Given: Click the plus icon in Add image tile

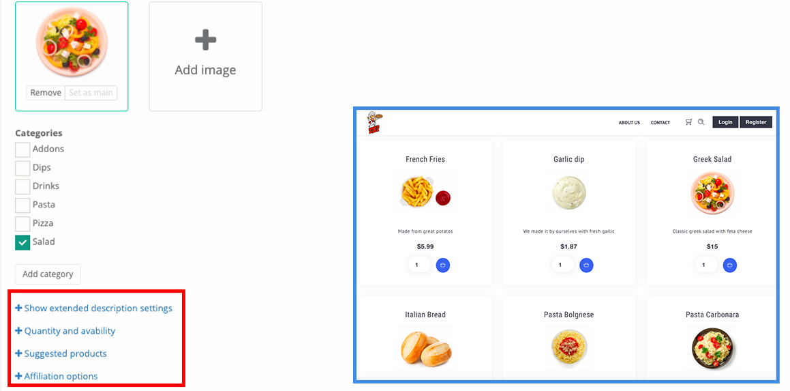Looking at the screenshot, I should pos(206,40).
